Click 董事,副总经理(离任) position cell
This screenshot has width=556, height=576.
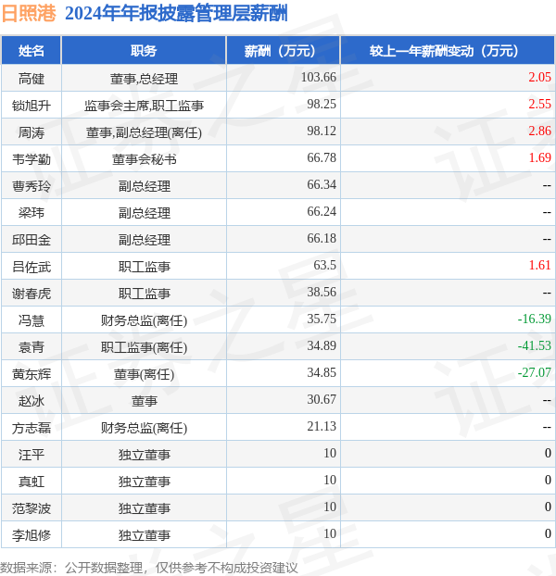[144, 132]
